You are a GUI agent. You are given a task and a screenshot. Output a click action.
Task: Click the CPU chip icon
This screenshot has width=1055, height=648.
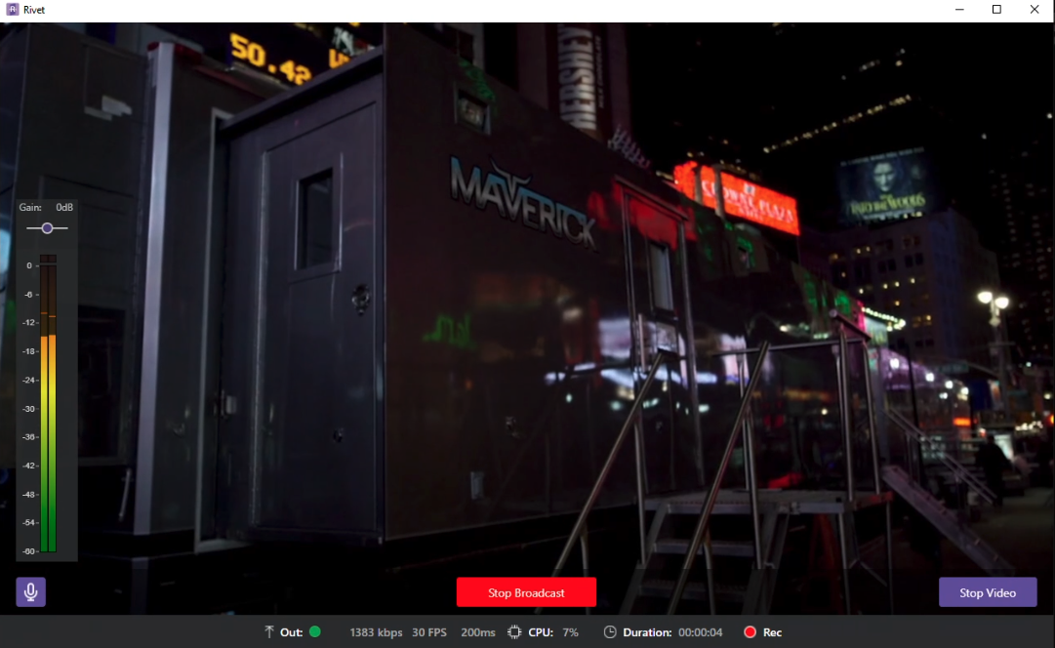tap(514, 631)
